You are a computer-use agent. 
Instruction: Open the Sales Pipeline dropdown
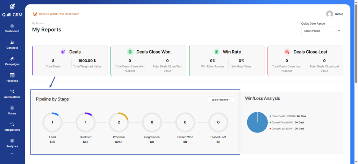pyautogui.click(x=221, y=100)
